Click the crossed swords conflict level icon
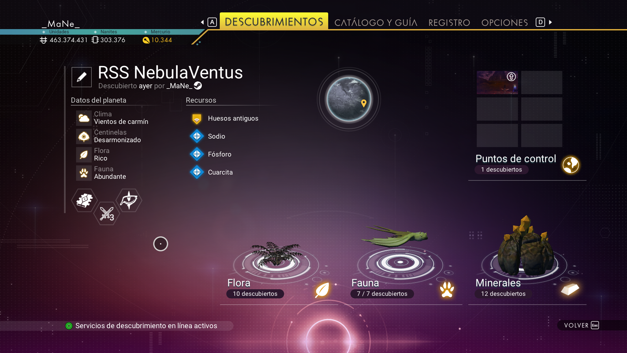Viewport: 627px width, 353px height. coord(107,214)
